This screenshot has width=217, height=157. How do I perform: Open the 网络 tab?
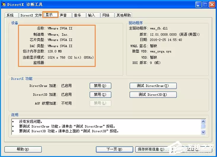pyautogui.click(x=107, y=15)
